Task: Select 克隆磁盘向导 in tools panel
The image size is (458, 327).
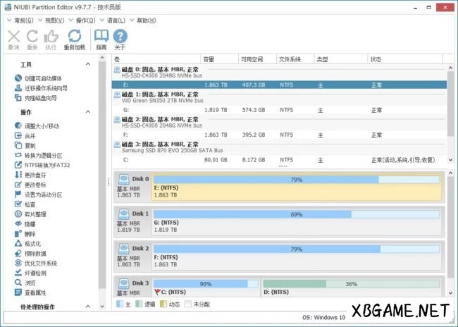Action: [41, 98]
